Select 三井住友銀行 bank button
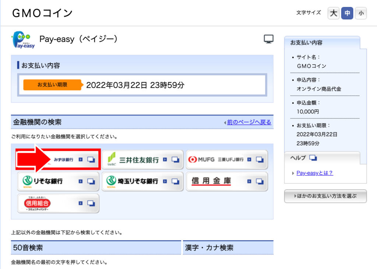 pos(142,159)
